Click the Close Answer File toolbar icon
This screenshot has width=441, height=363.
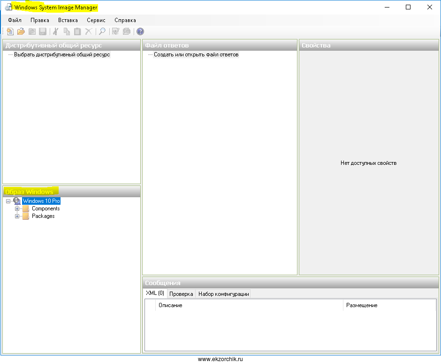pyautogui.click(x=32, y=31)
